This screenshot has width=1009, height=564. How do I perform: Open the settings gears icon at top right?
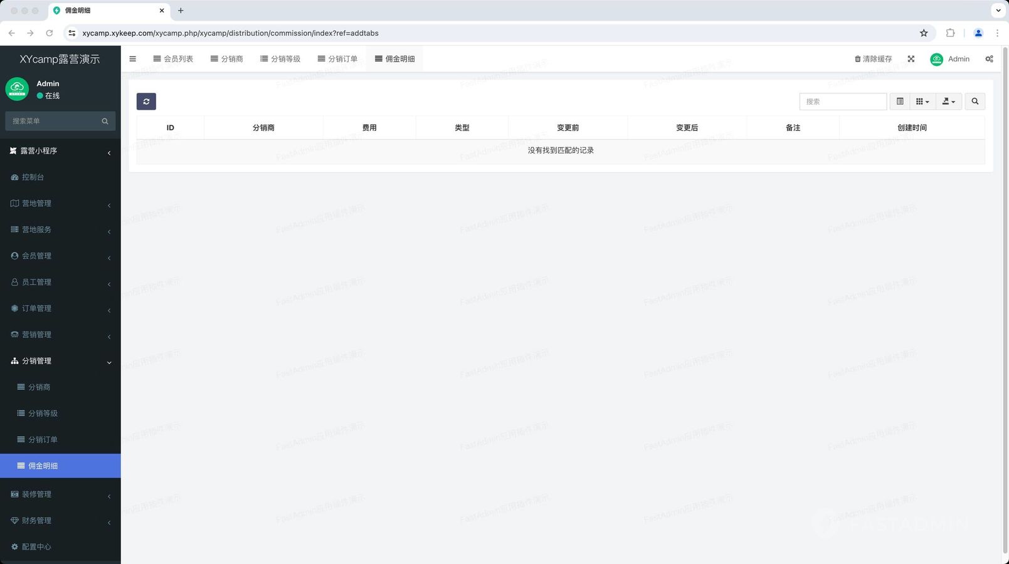click(989, 59)
